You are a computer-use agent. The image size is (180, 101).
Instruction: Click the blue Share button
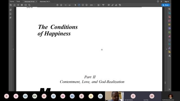point(166,5)
